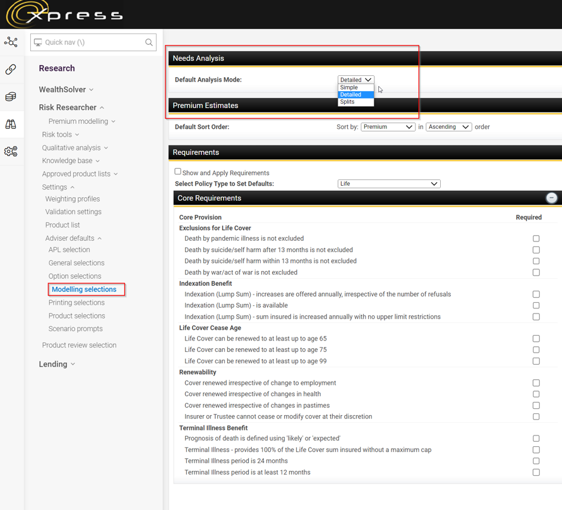
Task: Open Printing selections under Adviser defaults
Action: 76,303
